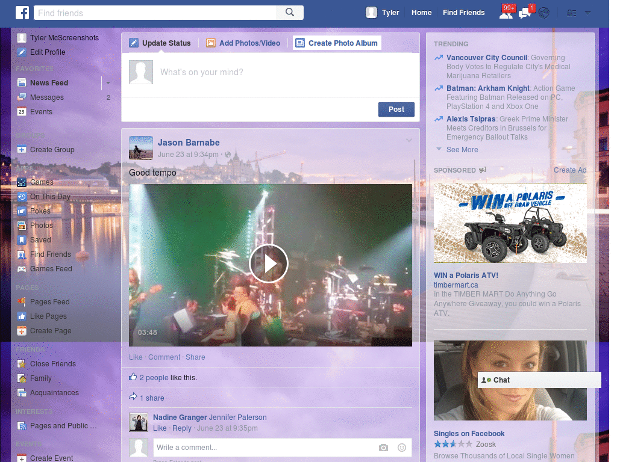The height and width of the screenshot is (462, 617).
Task: Click the Family sidebar icon
Action: [22, 378]
